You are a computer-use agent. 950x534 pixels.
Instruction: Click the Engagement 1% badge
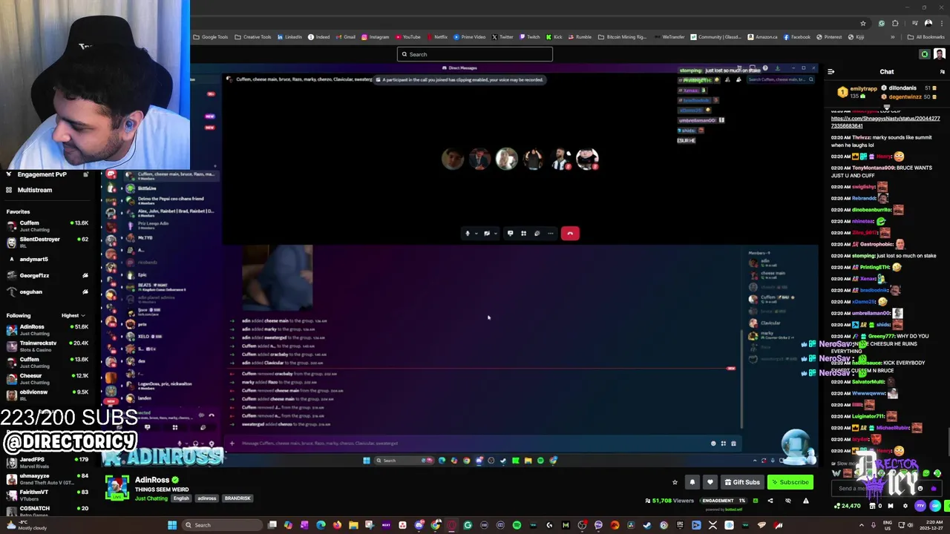(724, 501)
